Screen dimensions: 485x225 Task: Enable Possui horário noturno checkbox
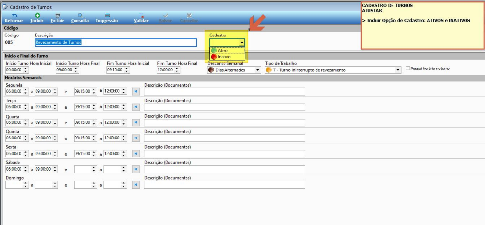pos(408,68)
